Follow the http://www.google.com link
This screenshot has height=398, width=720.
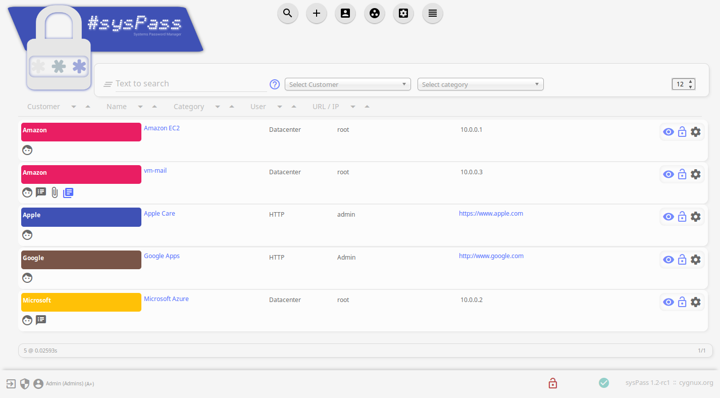[x=491, y=256]
